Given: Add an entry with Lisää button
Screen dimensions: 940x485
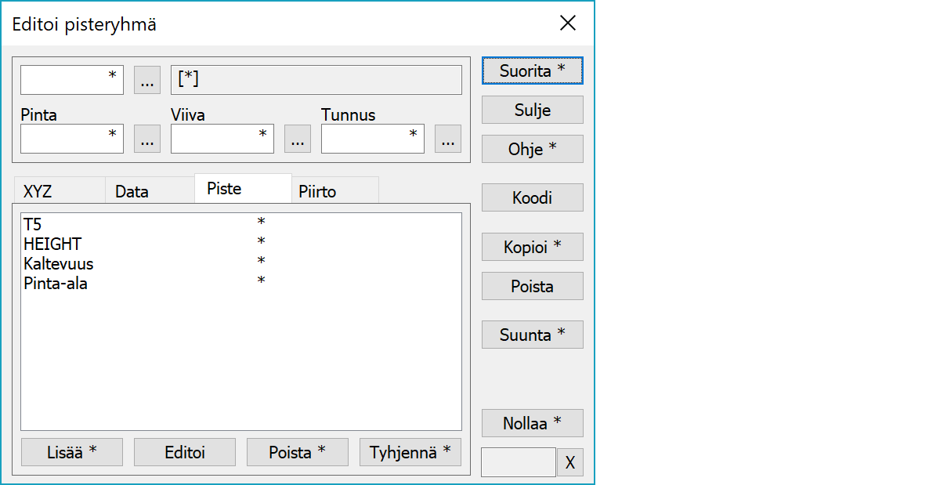Looking at the screenshot, I should (71, 452).
